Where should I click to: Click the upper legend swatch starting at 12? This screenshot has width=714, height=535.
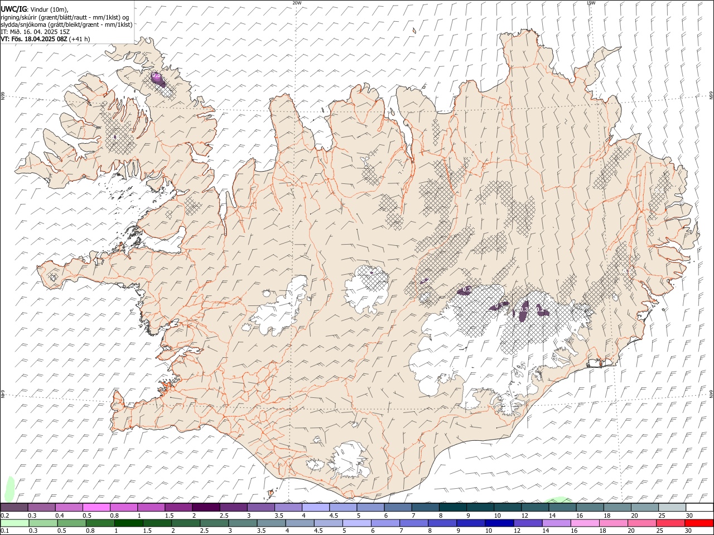tap(534, 507)
